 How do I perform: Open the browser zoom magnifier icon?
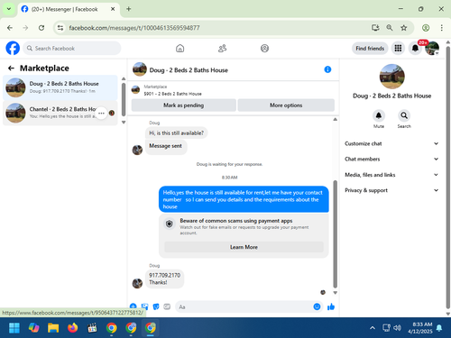tap(390, 28)
